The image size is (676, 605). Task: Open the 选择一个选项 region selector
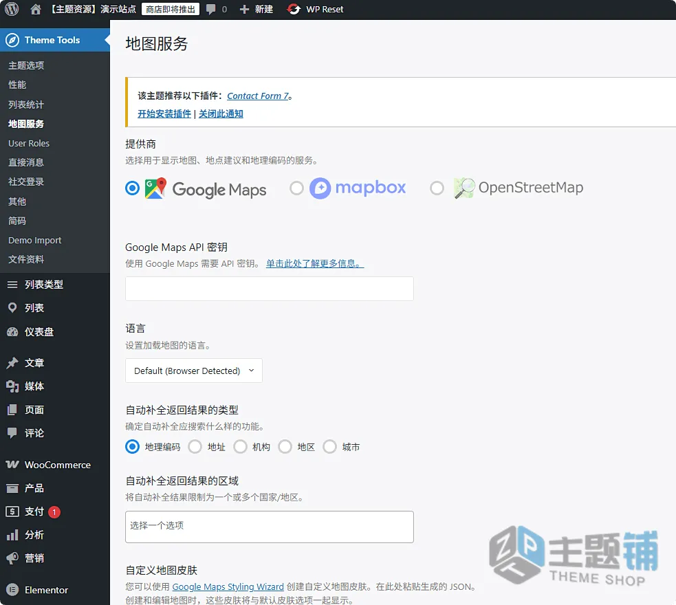270,527
